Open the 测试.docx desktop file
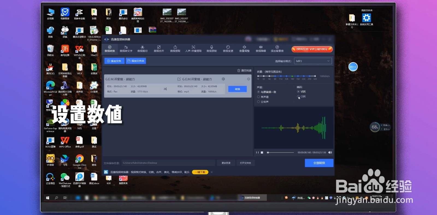This screenshot has width=437, height=215. [94, 179]
